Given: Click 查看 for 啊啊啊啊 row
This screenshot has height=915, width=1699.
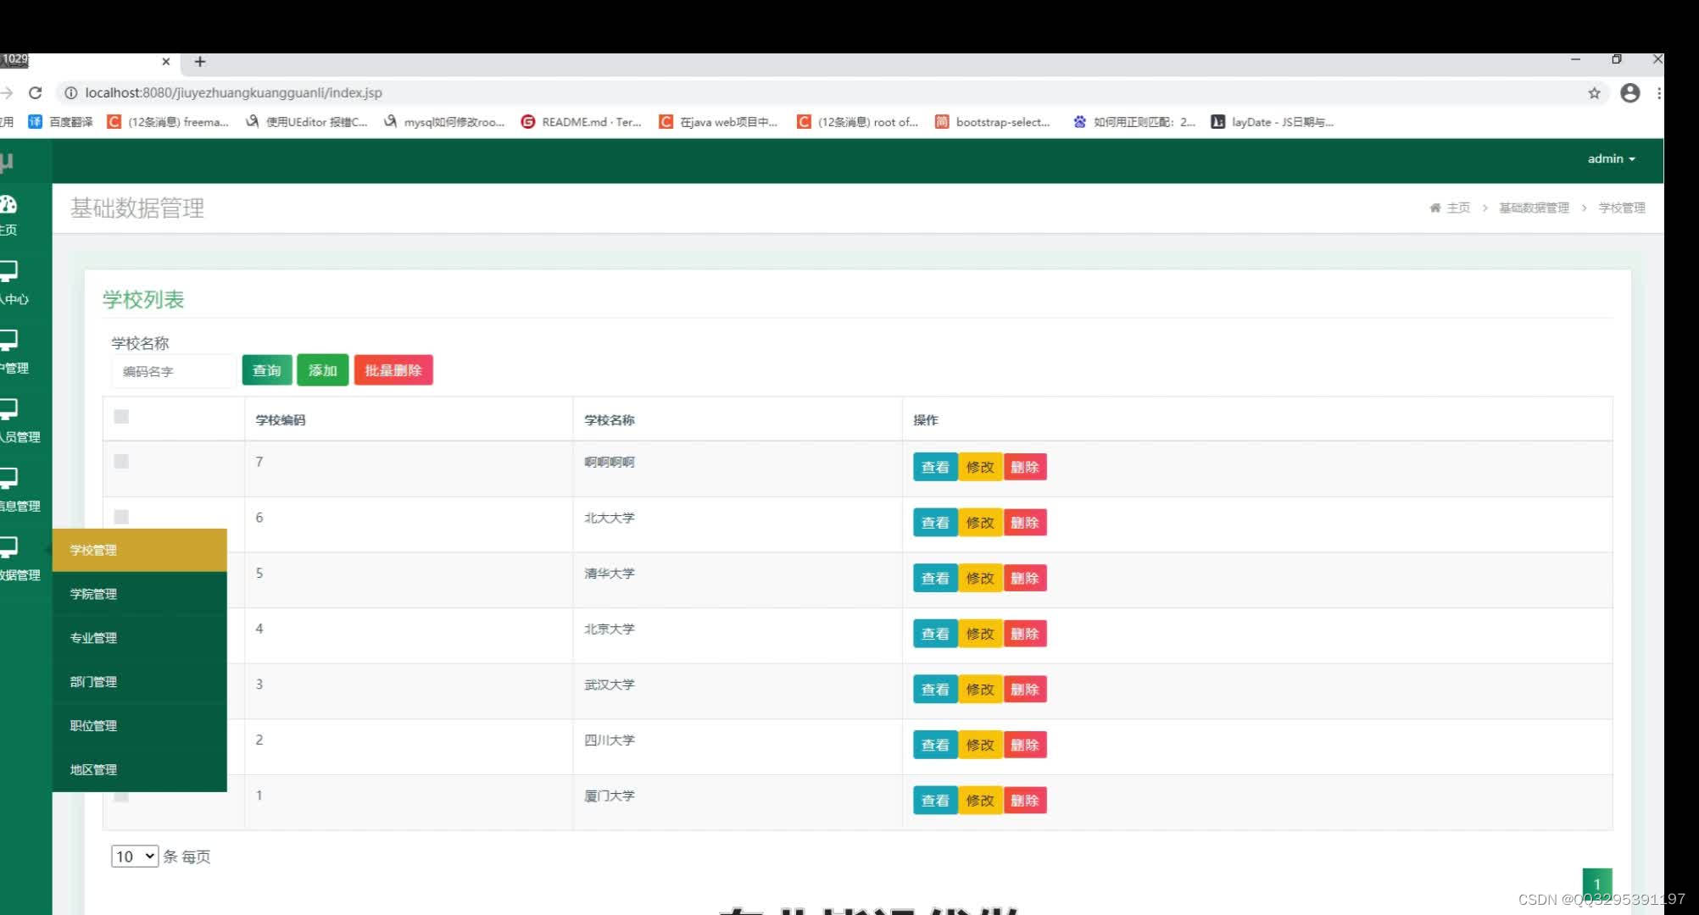Looking at the screenshot, I should tap(935, 467).
